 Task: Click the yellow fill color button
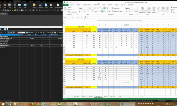pos(92,11)
